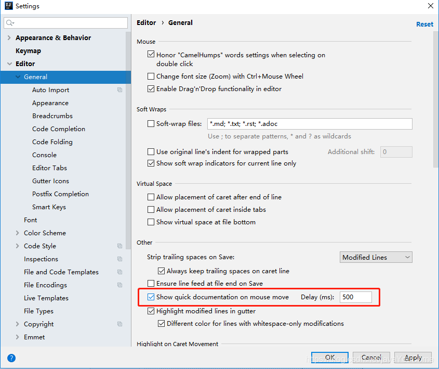This screenshot has width=439, height=369.
Task: Click the icon next to Copyright
Action: coord(120,324)
